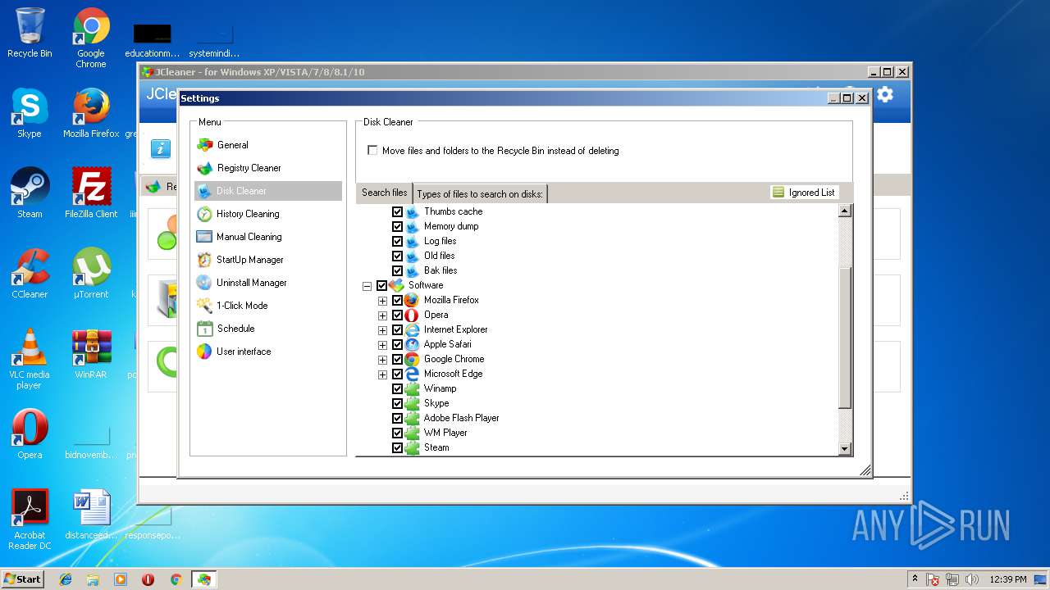Click the file list scroll-down arrow

[845, 448]
